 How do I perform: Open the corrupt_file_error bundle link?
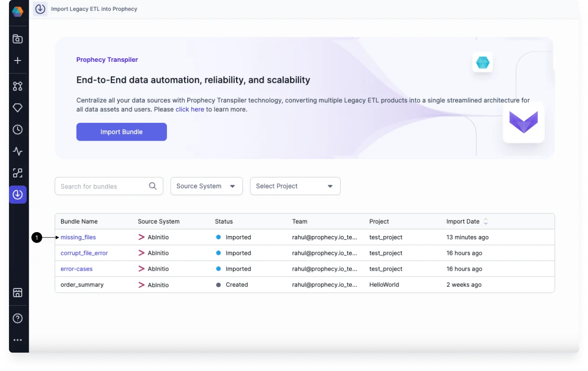tap(84, 253)
